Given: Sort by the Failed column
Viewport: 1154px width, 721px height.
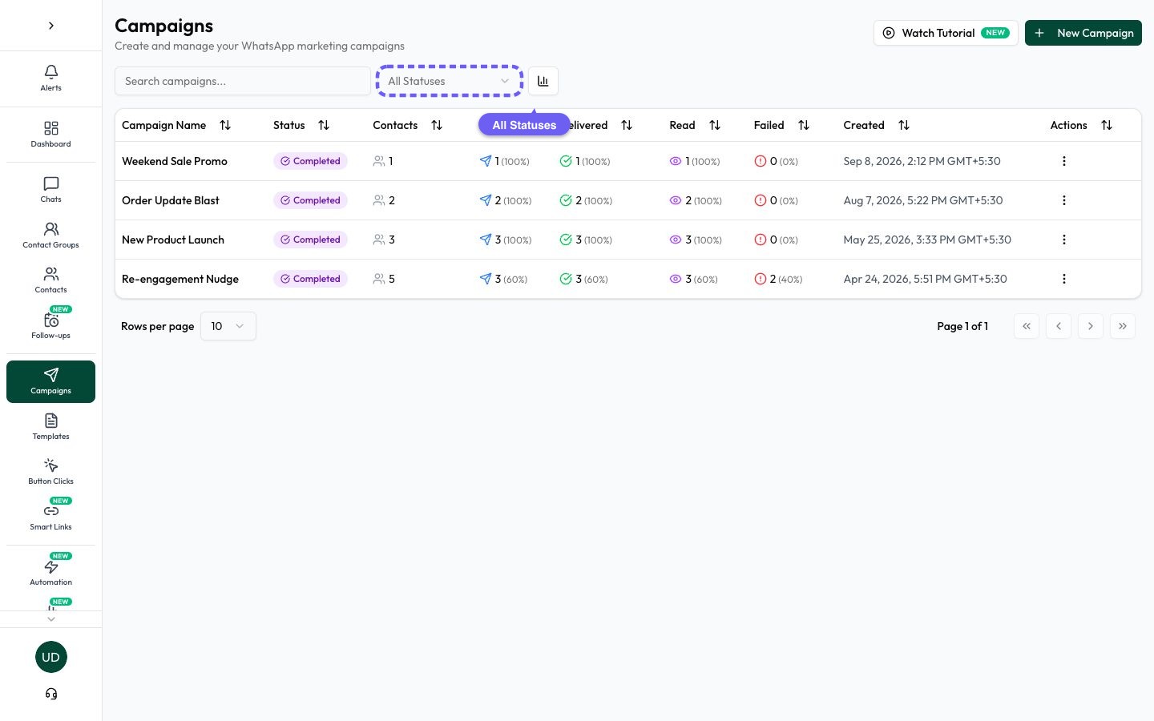Looking at the screenshot, I should tap(804, 125).
